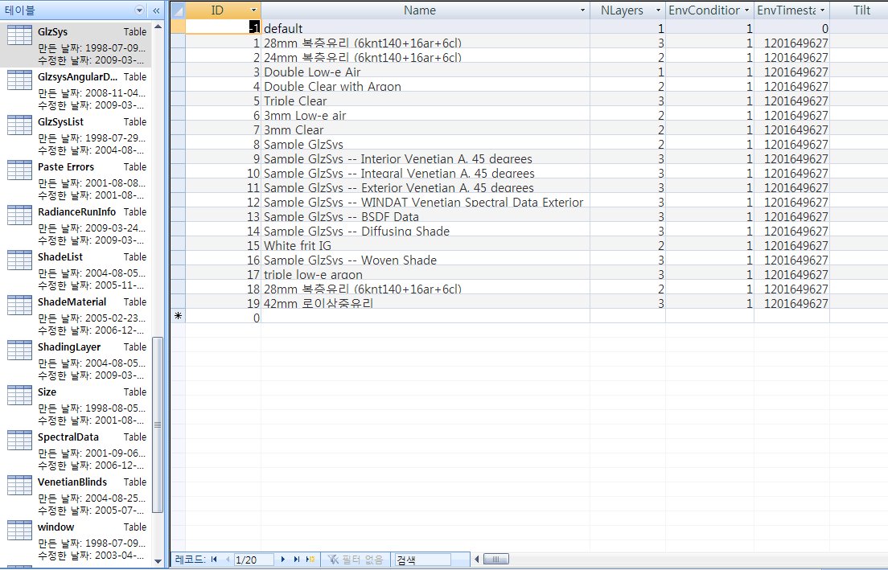Open the SpectralData table icon
The height and width of the screenshot is (570, 888).
[19, 441]
